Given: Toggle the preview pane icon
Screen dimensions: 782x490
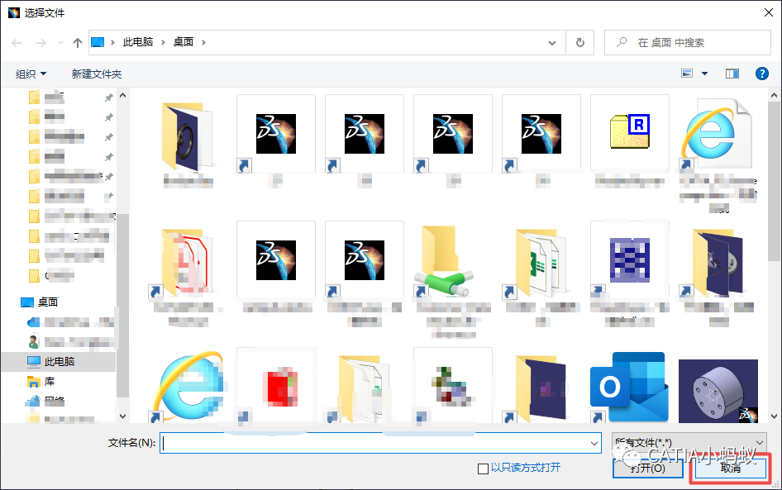Looking at the screenshot, I should (732, 74).
